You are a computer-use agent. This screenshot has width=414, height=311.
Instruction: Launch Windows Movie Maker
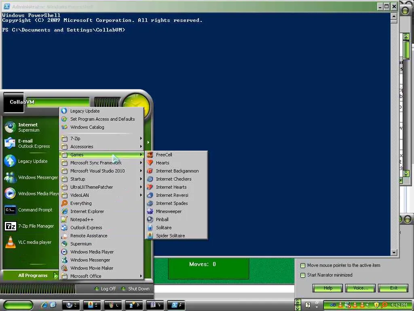[101, 268]
